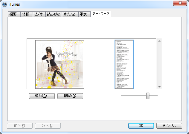
Task: Click the artwork size slider handle
Action: click(148, 96)
